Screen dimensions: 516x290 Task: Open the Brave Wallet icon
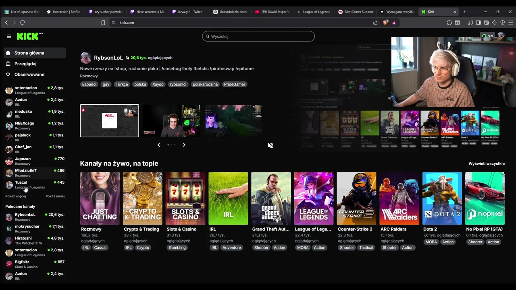point(486,23)
